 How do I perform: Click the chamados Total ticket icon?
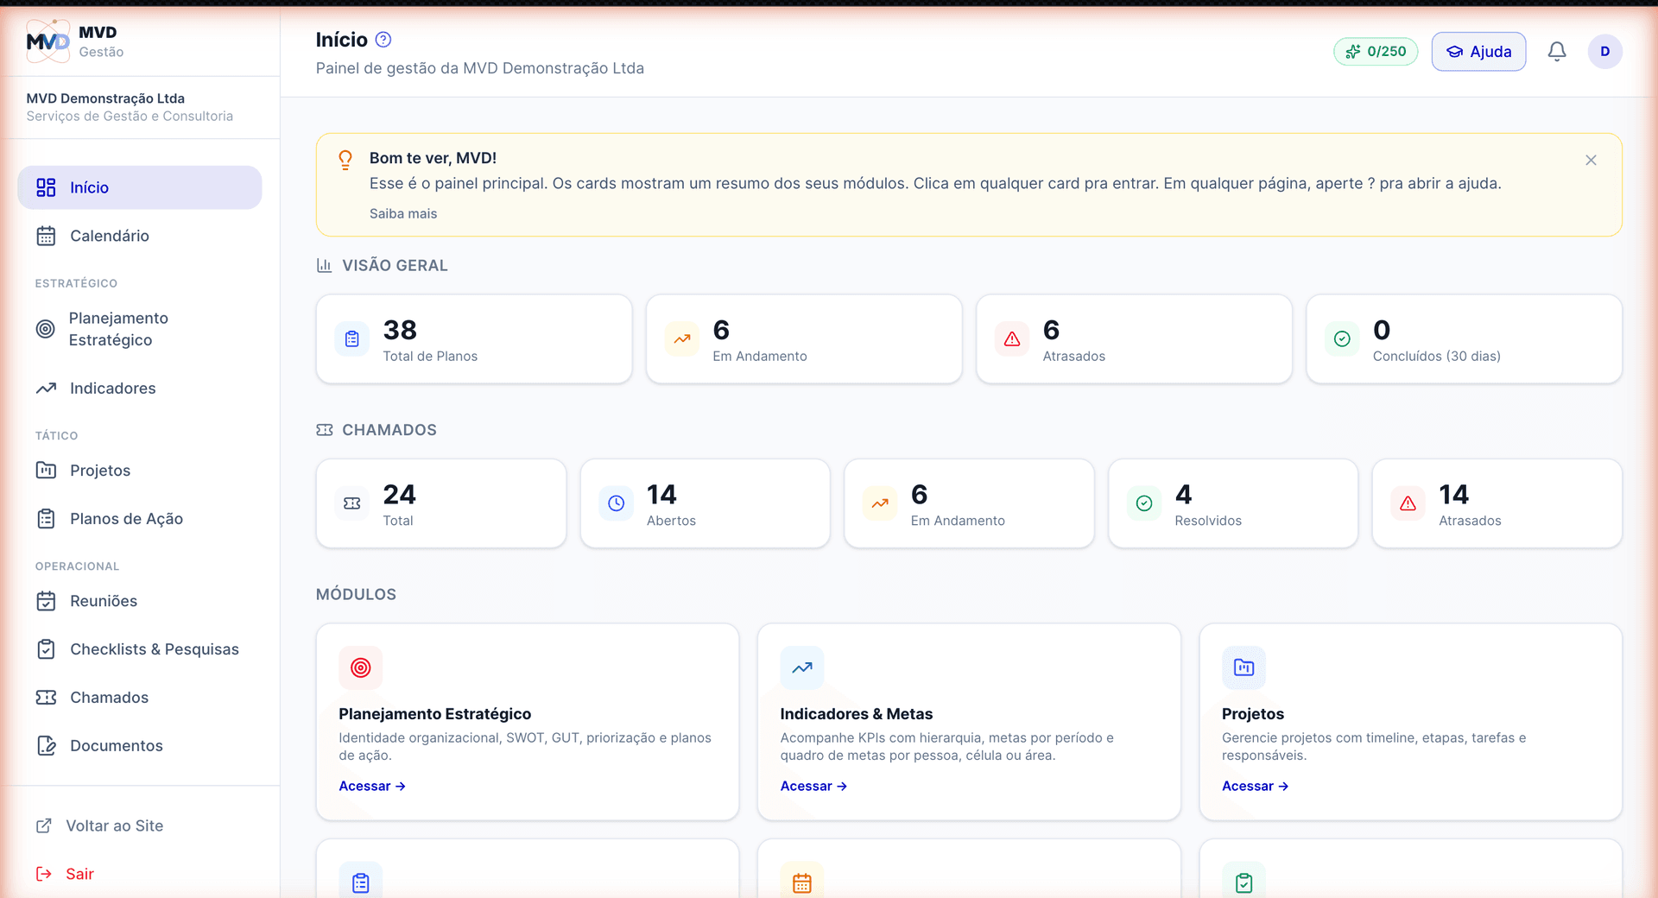coord(352,503)
